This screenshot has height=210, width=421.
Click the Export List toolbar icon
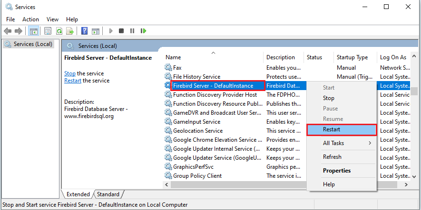click(69, 31)
